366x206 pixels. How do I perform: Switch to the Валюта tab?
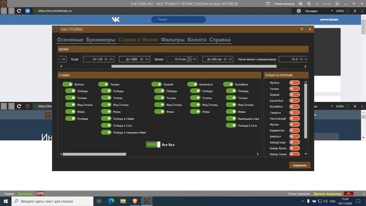click(197, 39)
